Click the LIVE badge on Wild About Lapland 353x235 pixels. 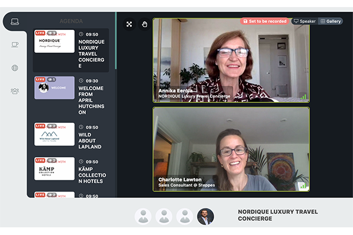[40, 126]
